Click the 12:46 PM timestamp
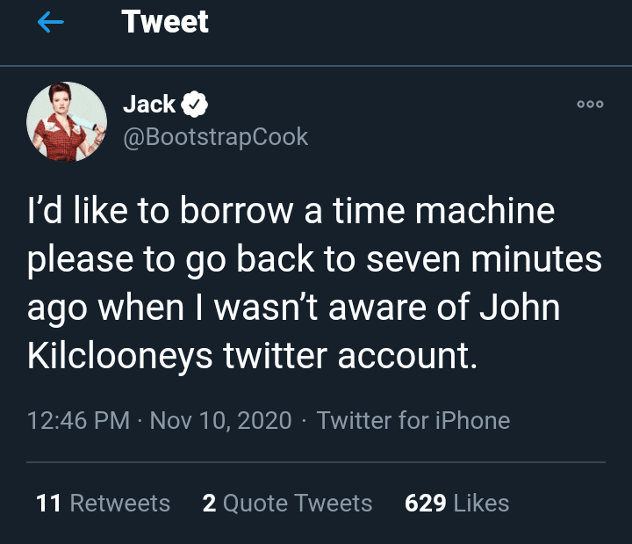Screen dimensions: 632x544 (x=79, y=420)
